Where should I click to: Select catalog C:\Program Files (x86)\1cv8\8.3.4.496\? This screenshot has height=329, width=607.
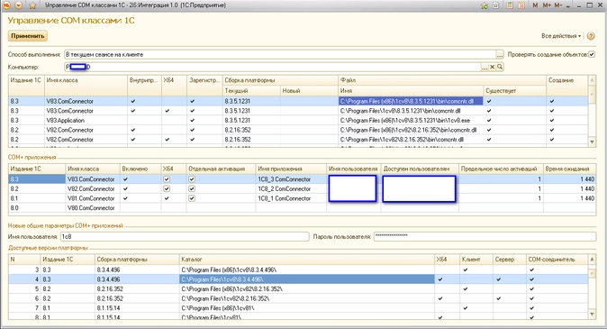[x=306, y=270]
